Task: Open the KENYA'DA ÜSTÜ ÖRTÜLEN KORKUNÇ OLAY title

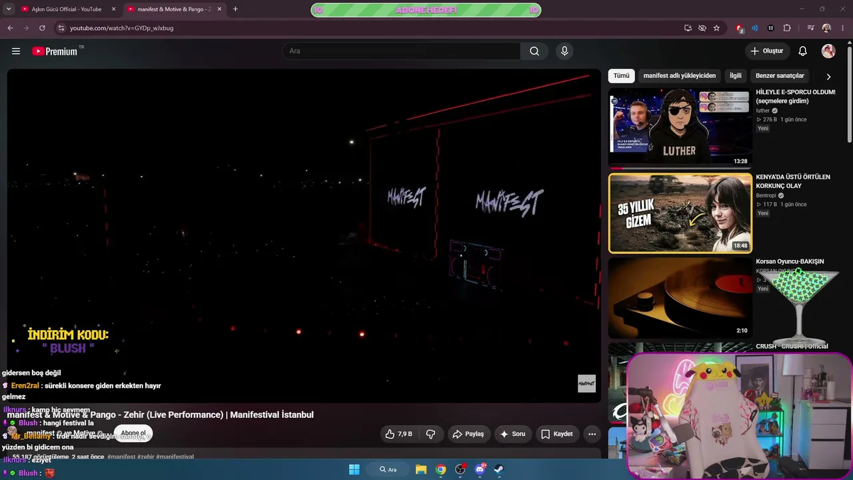Action: point(793,181)
